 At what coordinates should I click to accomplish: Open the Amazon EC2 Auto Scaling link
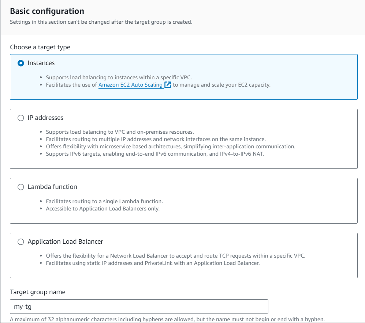click(x=130, y=85)
